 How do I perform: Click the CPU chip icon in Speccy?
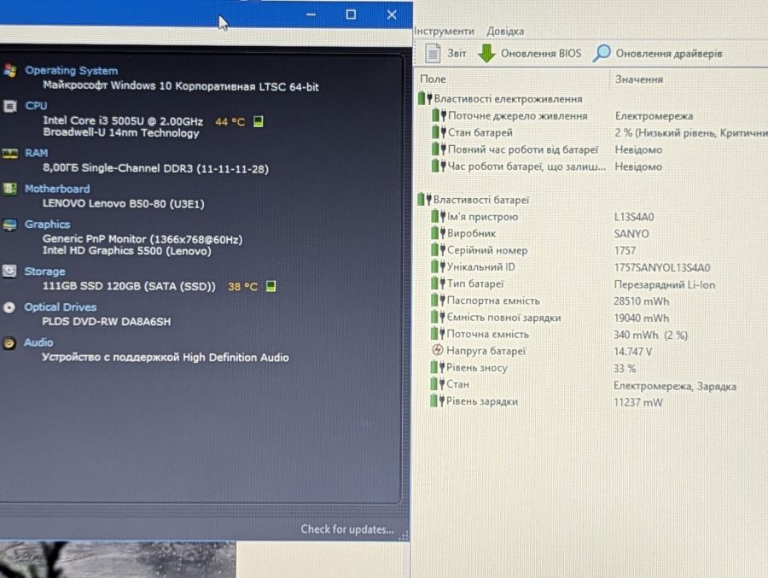[x=9, y=106]
